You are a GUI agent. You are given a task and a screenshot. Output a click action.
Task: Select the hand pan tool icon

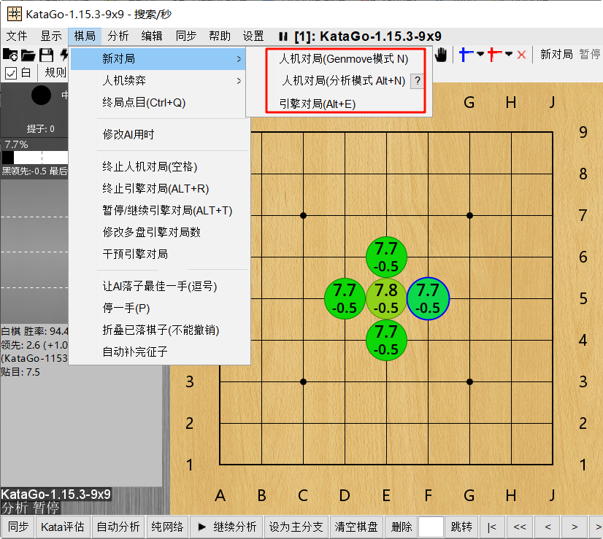(442, 54)
